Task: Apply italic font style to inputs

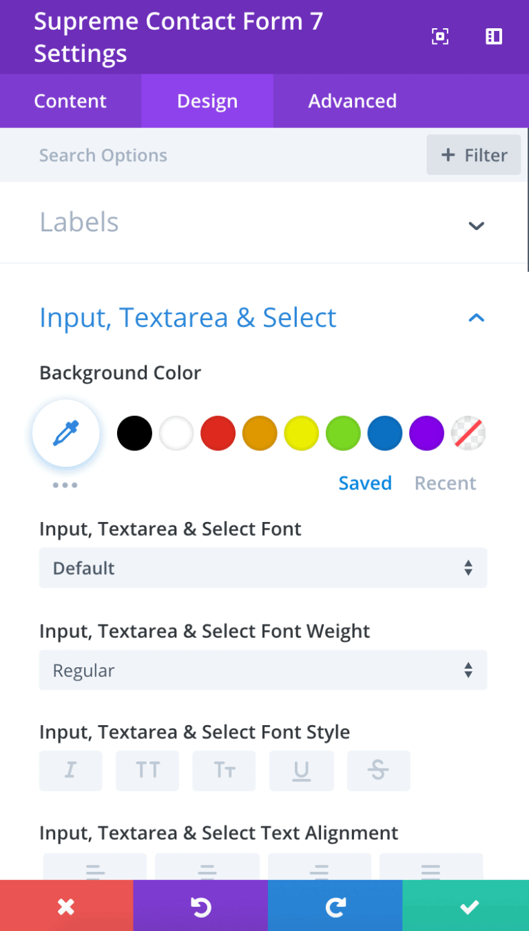Action: (x=70, y=771)
